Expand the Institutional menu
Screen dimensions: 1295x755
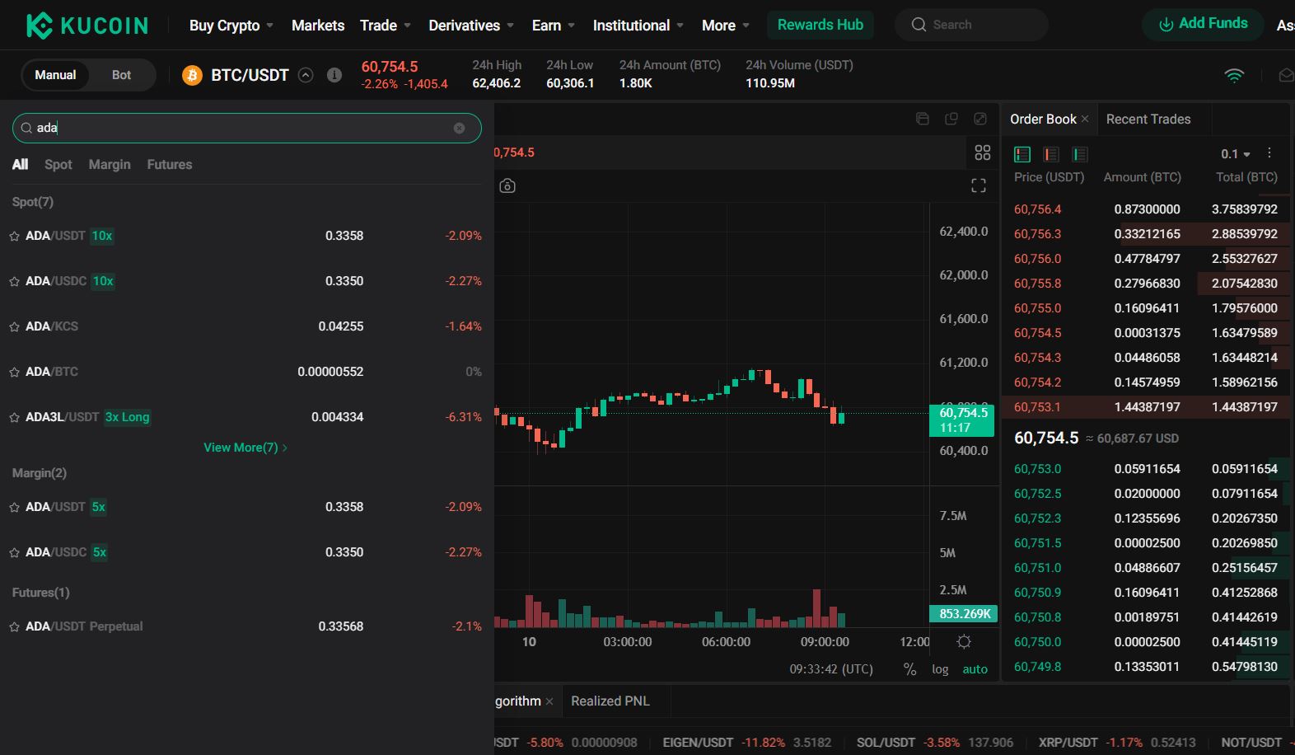[x=638, y=26]
